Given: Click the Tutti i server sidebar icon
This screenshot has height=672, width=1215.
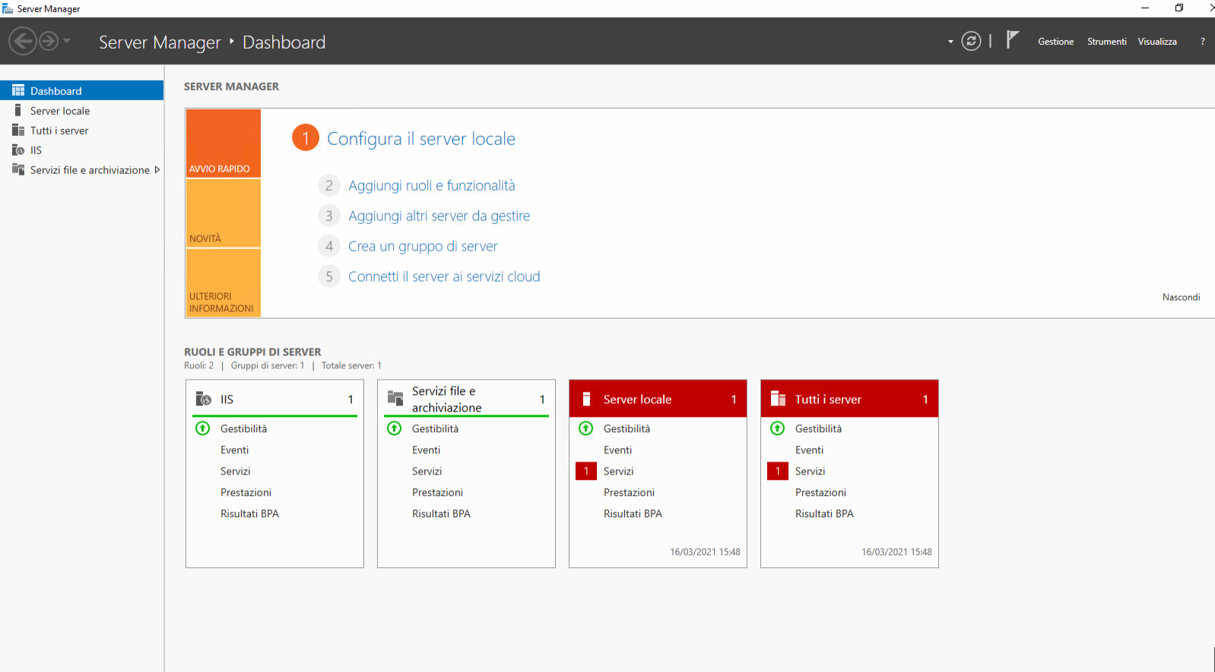Looking at the screenshot, I should coord(18,130).
